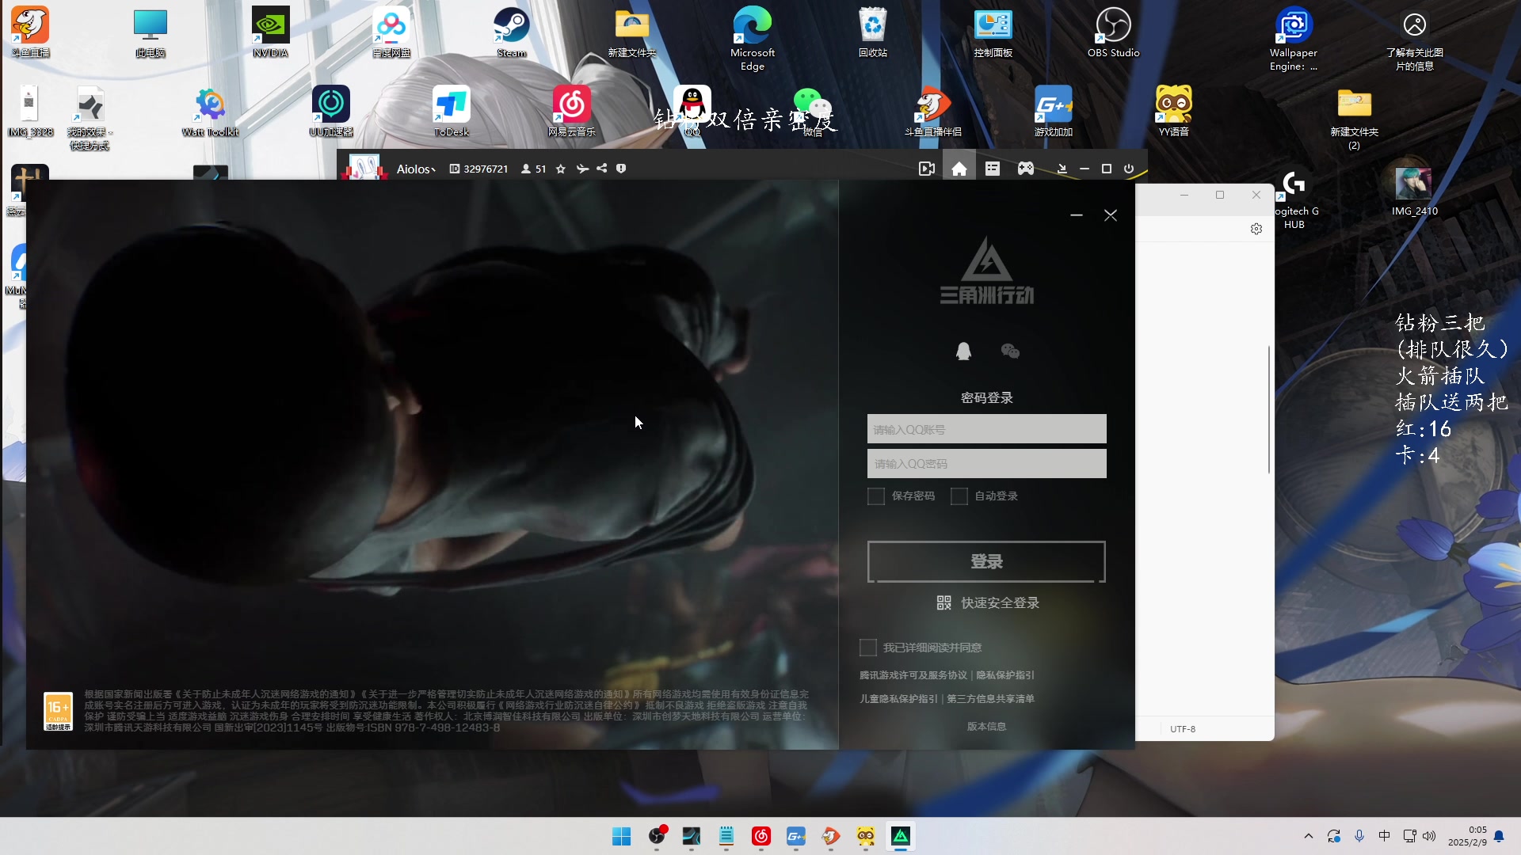This screenshot has width=1521, height=855.
Task: Click the volume speaker tray icon
Action: point(1429,836)
